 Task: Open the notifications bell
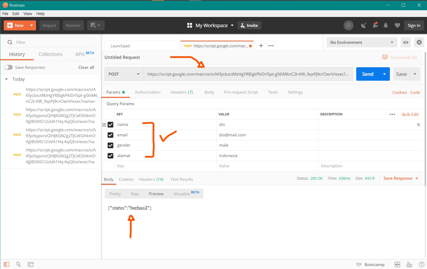coord(386,25)
